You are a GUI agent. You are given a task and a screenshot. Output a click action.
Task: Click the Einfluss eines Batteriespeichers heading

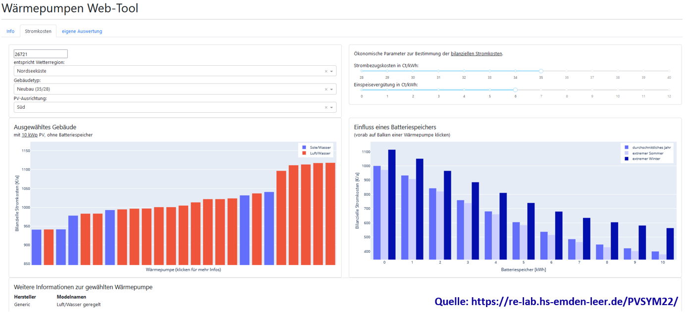[x=395, y=127]
